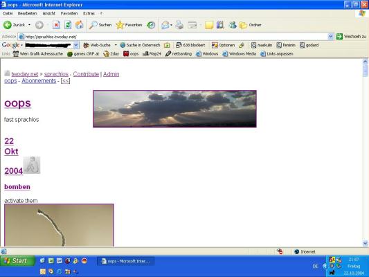
Task: Open the Extras menu
Action: click(89, 13)
